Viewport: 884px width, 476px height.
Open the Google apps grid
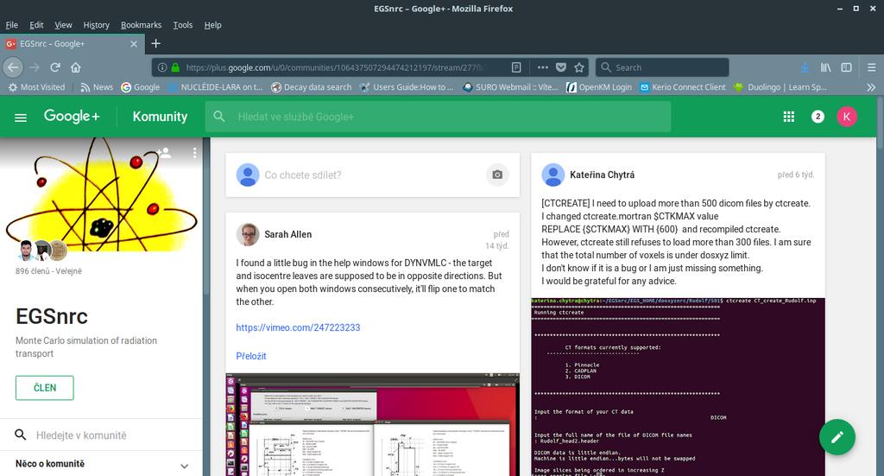pos(789,117)
